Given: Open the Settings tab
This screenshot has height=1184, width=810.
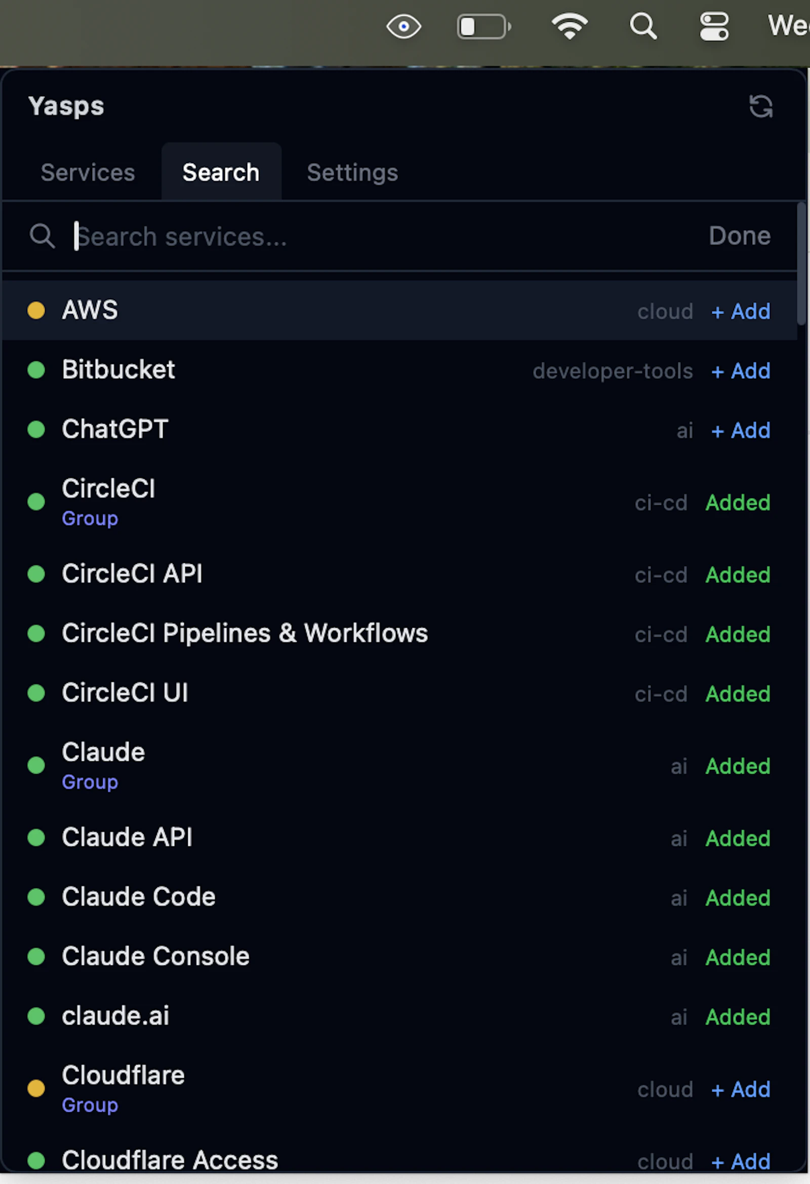Looking at the screenshot, I should (352, 172).
